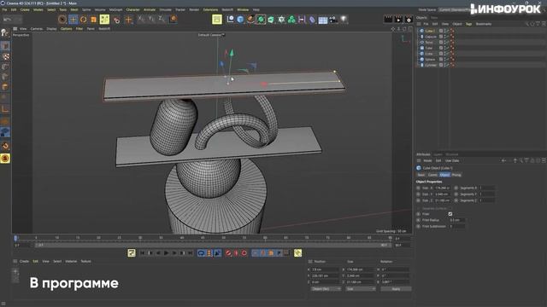Click Play Forwards in timeline controls

point(166,253)
